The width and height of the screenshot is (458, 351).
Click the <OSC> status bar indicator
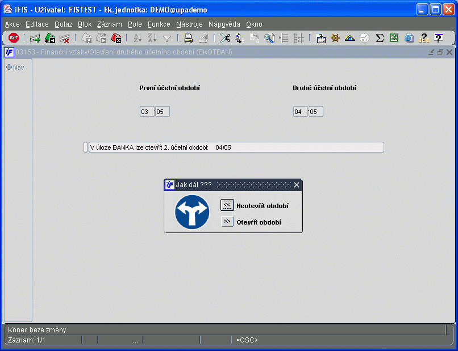coord(247,340)
